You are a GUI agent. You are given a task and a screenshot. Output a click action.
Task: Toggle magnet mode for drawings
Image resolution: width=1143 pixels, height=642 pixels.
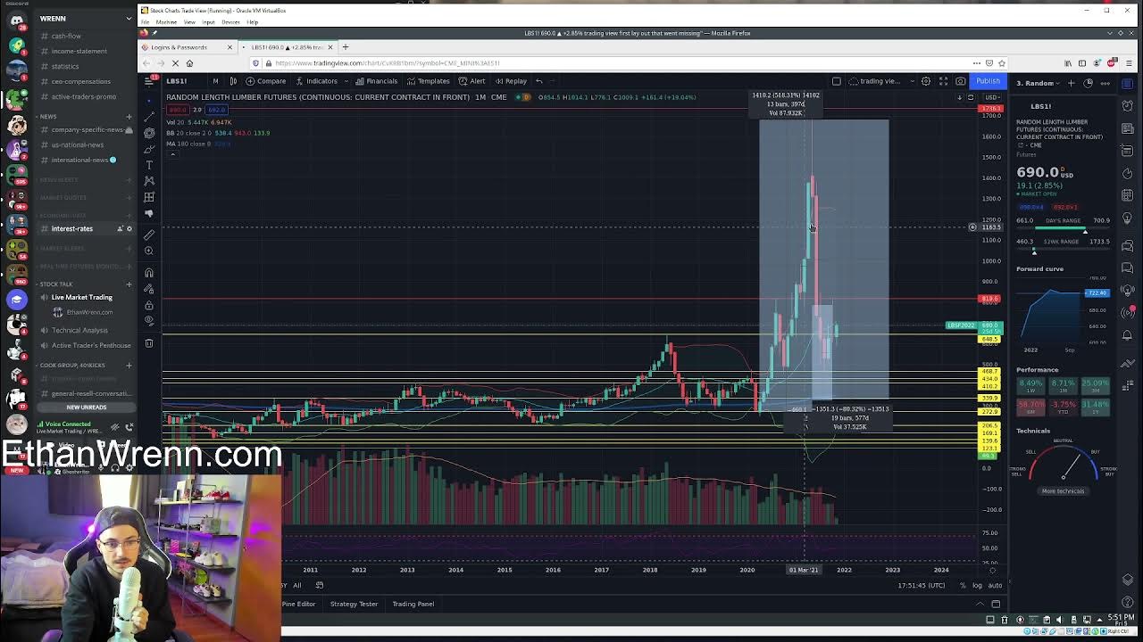(x=149, y=273)
